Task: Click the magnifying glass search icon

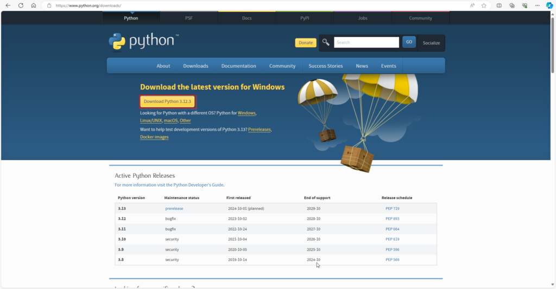Action: [326, 42]
